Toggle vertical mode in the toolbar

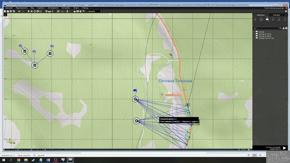coord(53,11)
